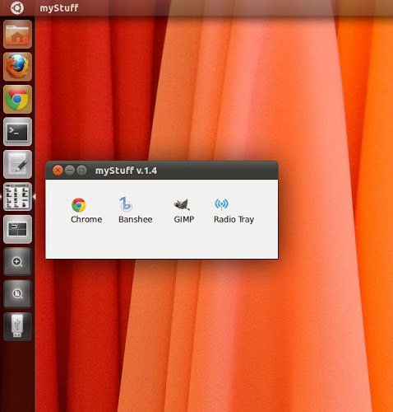The width and height of the screenshot is (393, 412).
Task: Open the Ubuntu Dash button
Action: coord(17,7)
